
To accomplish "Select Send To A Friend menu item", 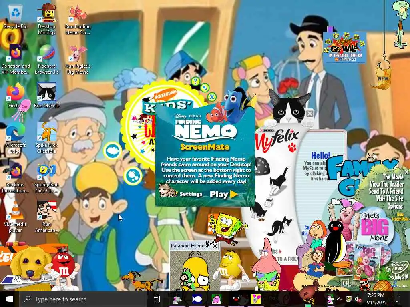I will [386, 191].
